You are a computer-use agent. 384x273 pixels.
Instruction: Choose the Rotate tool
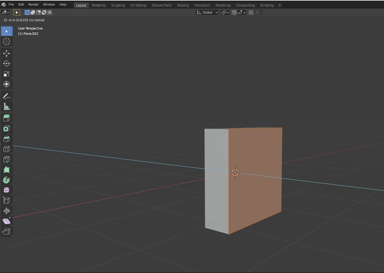(7, 63)
